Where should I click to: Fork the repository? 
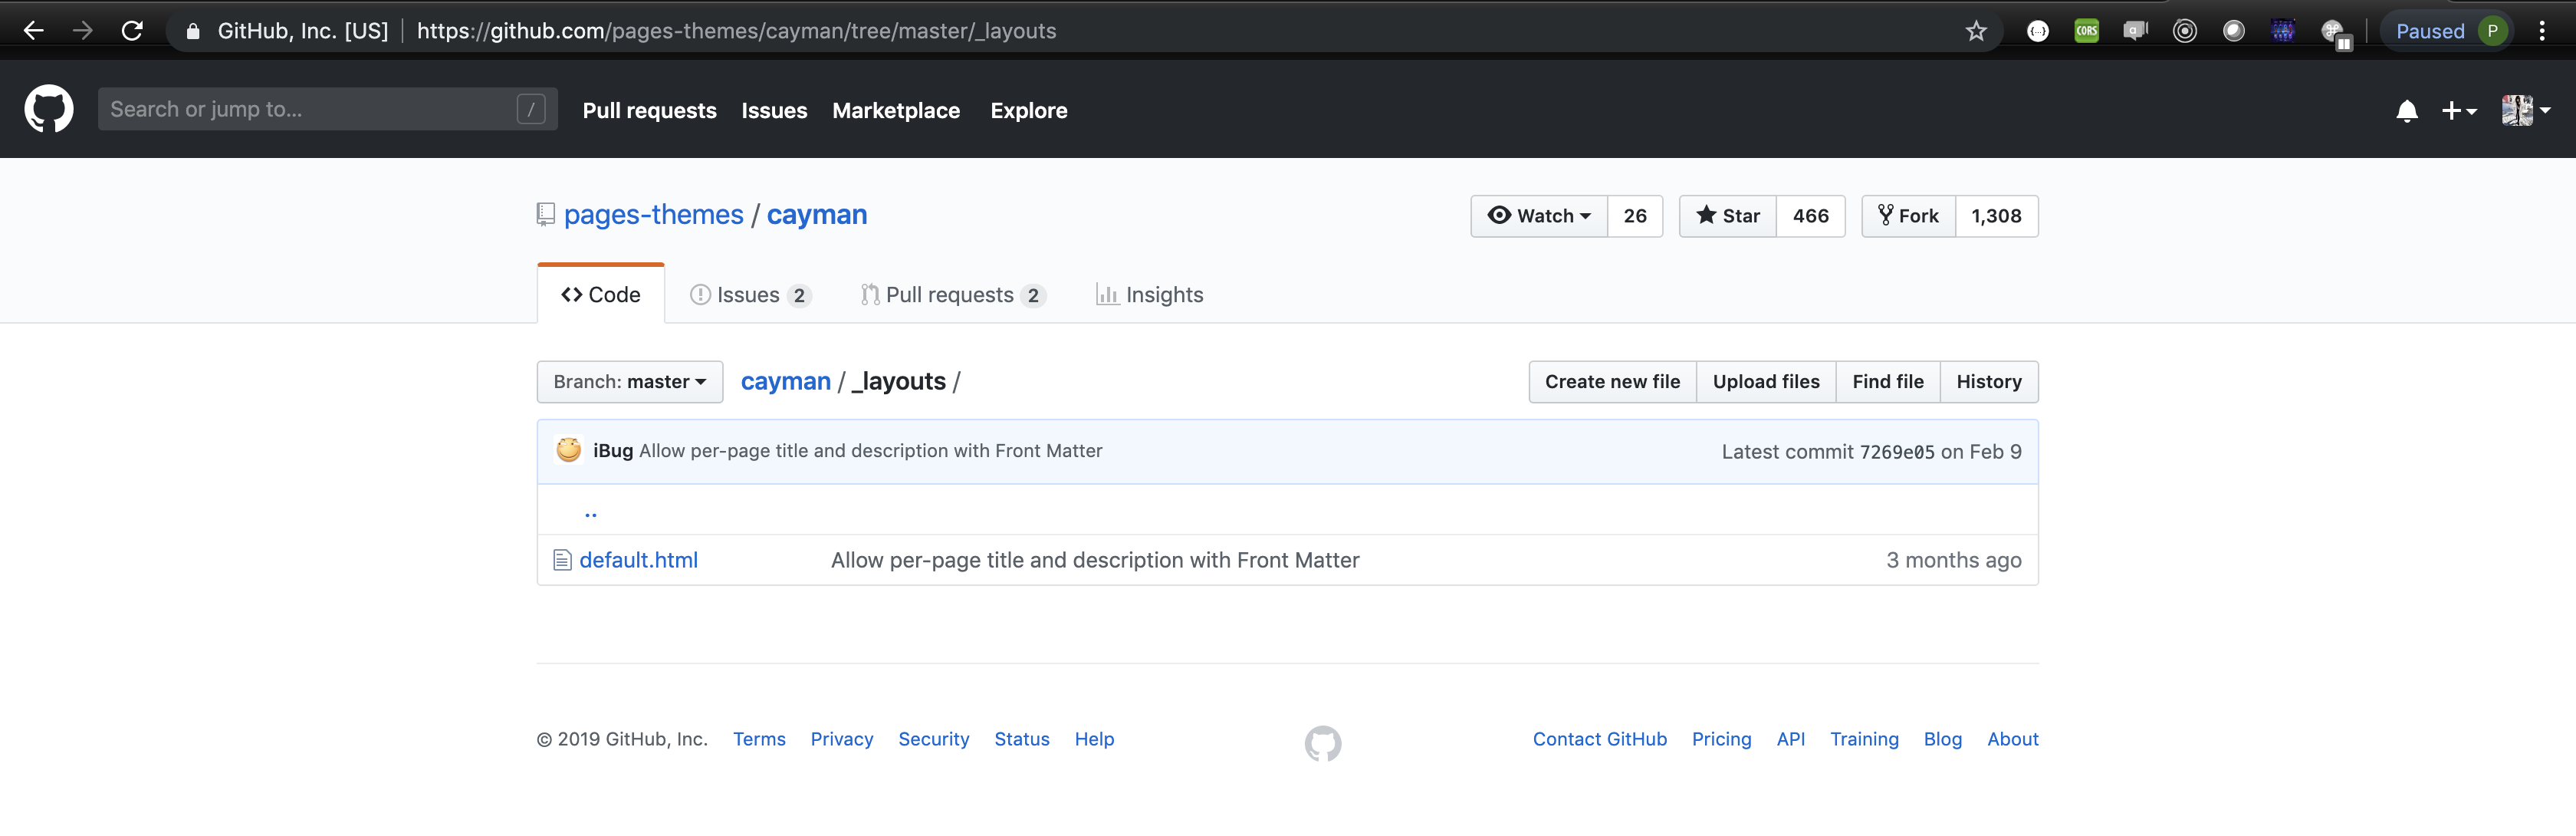(1908, 216)
